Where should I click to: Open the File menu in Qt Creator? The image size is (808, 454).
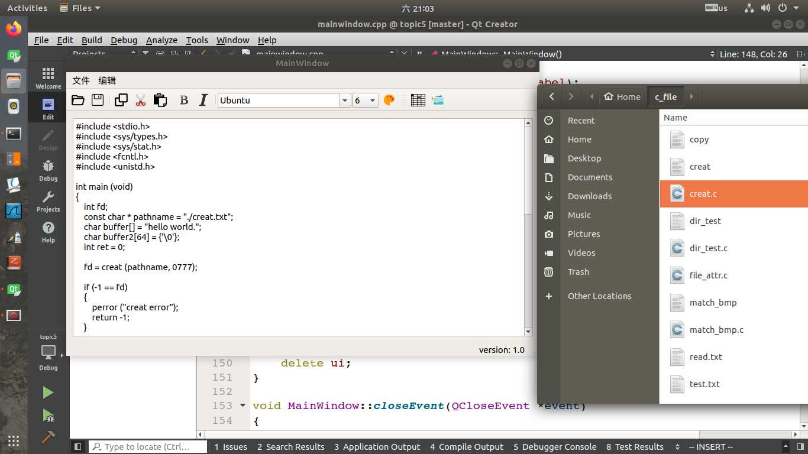(41, 40)
